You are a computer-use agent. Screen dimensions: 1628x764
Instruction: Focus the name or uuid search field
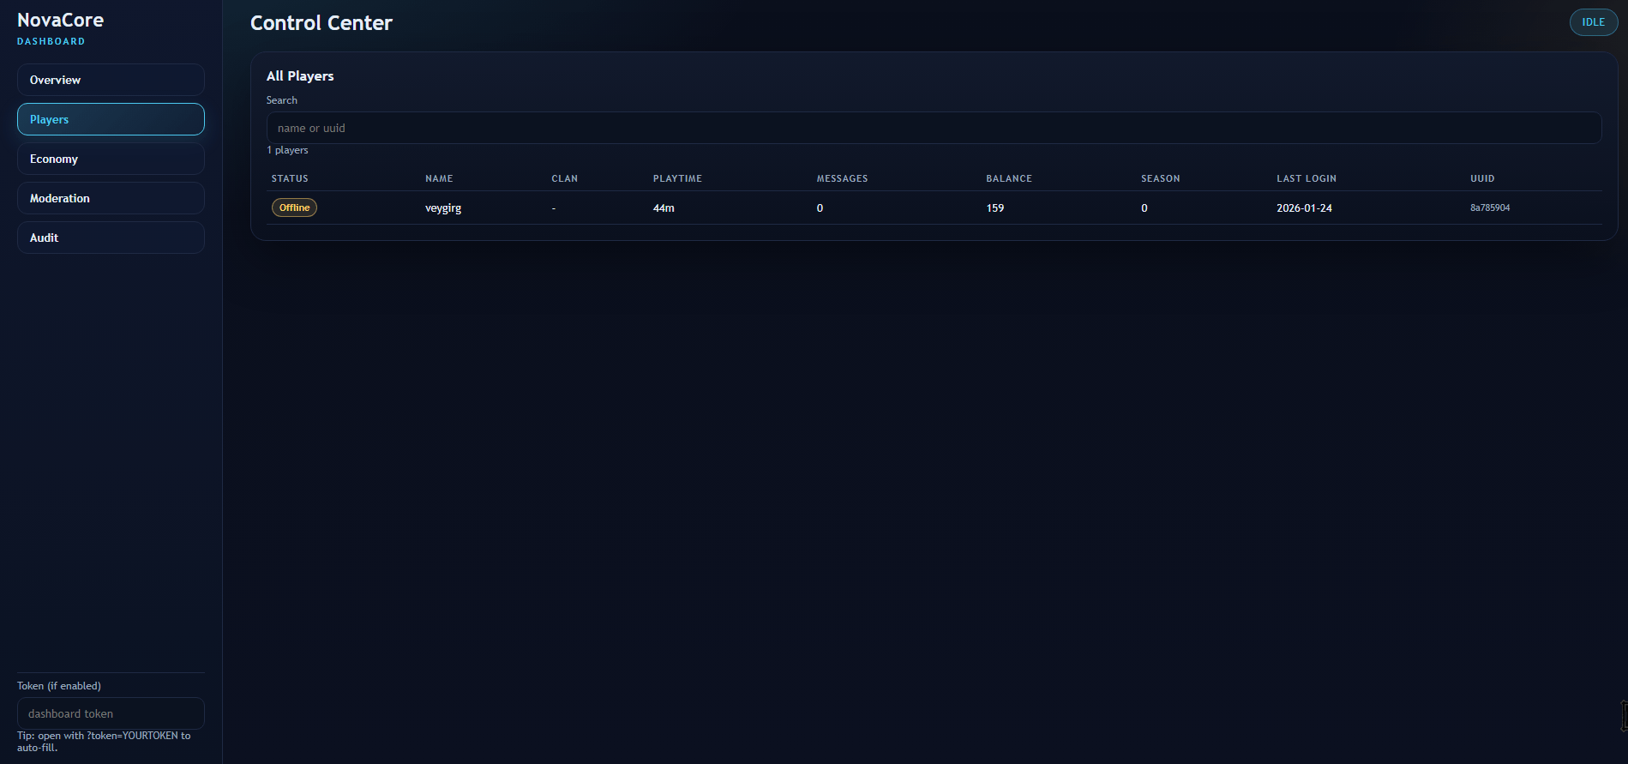pyautogui.click(x=933, y=128)
